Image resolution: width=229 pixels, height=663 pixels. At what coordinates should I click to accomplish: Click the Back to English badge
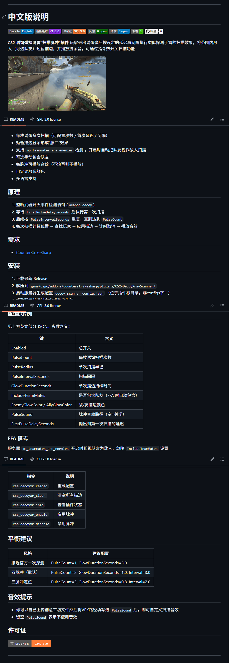click(x=20, y=32)
